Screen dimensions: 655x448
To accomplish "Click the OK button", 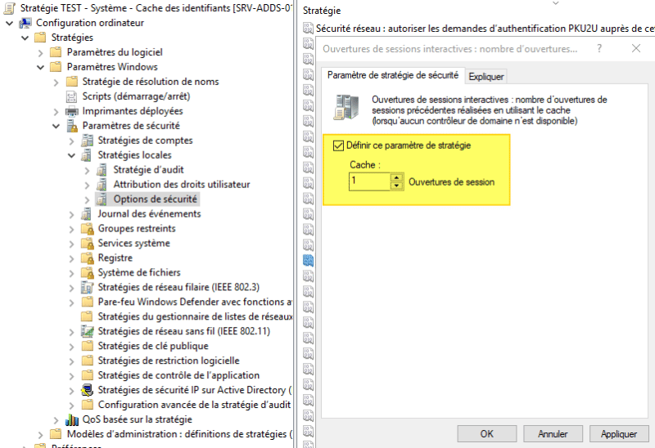I will pos(487,434).
